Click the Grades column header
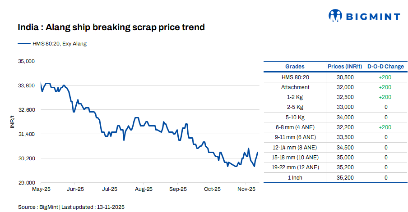This screenshot has height=212, width=408. [295, 67]
